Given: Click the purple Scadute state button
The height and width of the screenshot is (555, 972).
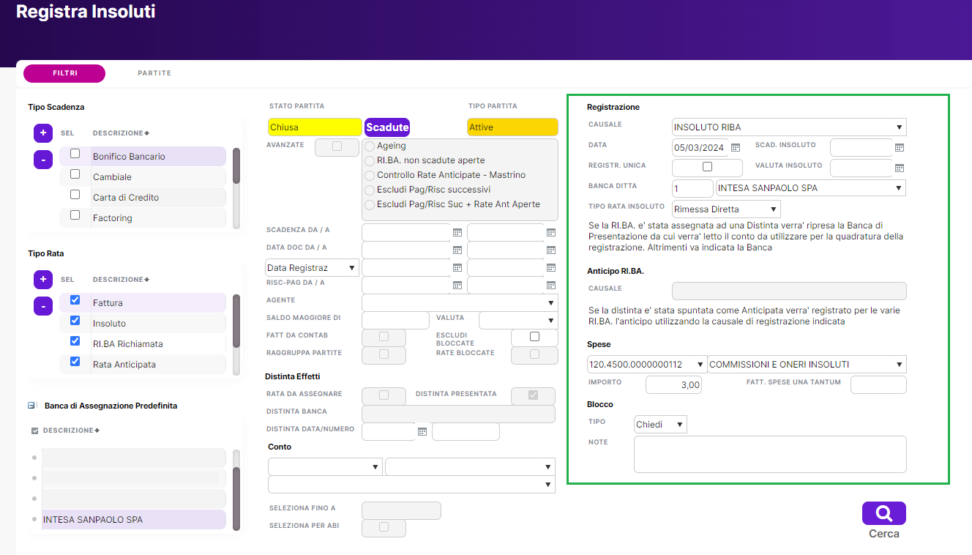Looking at the screenshot, I should pyautogui.click(x=387, y=127).
